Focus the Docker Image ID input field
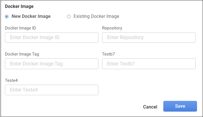203x117 pixels. point(52,37)
